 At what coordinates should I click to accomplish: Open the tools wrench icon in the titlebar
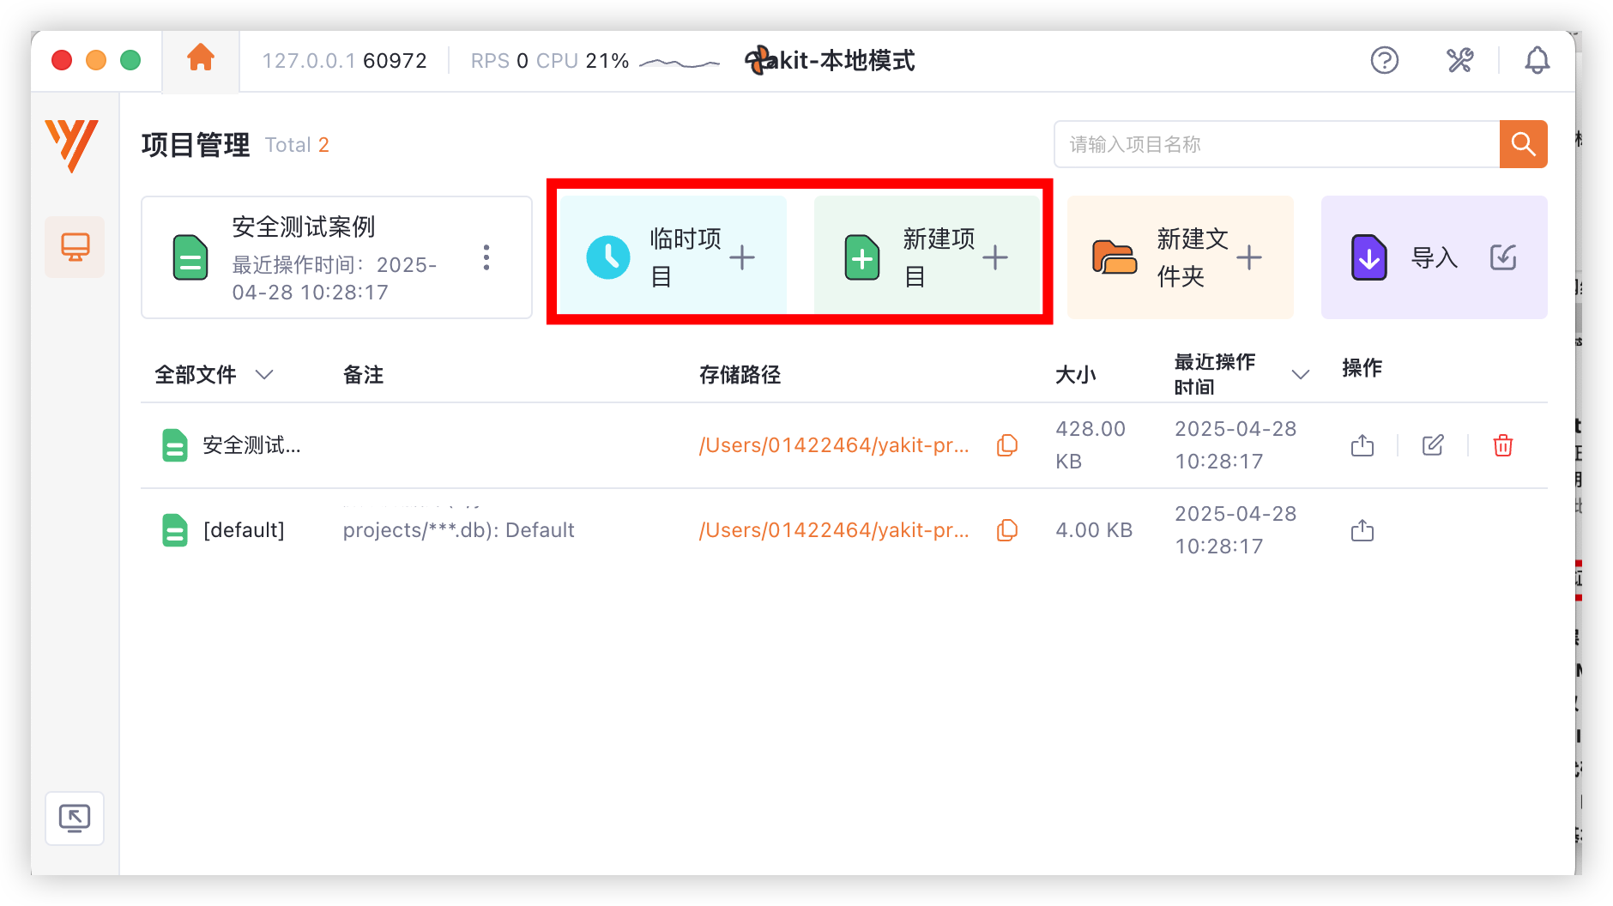pyautogui.click(x=1459, y=60)
